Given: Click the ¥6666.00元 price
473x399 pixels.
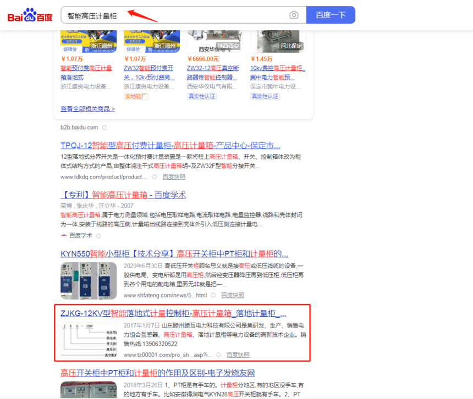Looking at the screenshot, I should click(x=203, y=59).
